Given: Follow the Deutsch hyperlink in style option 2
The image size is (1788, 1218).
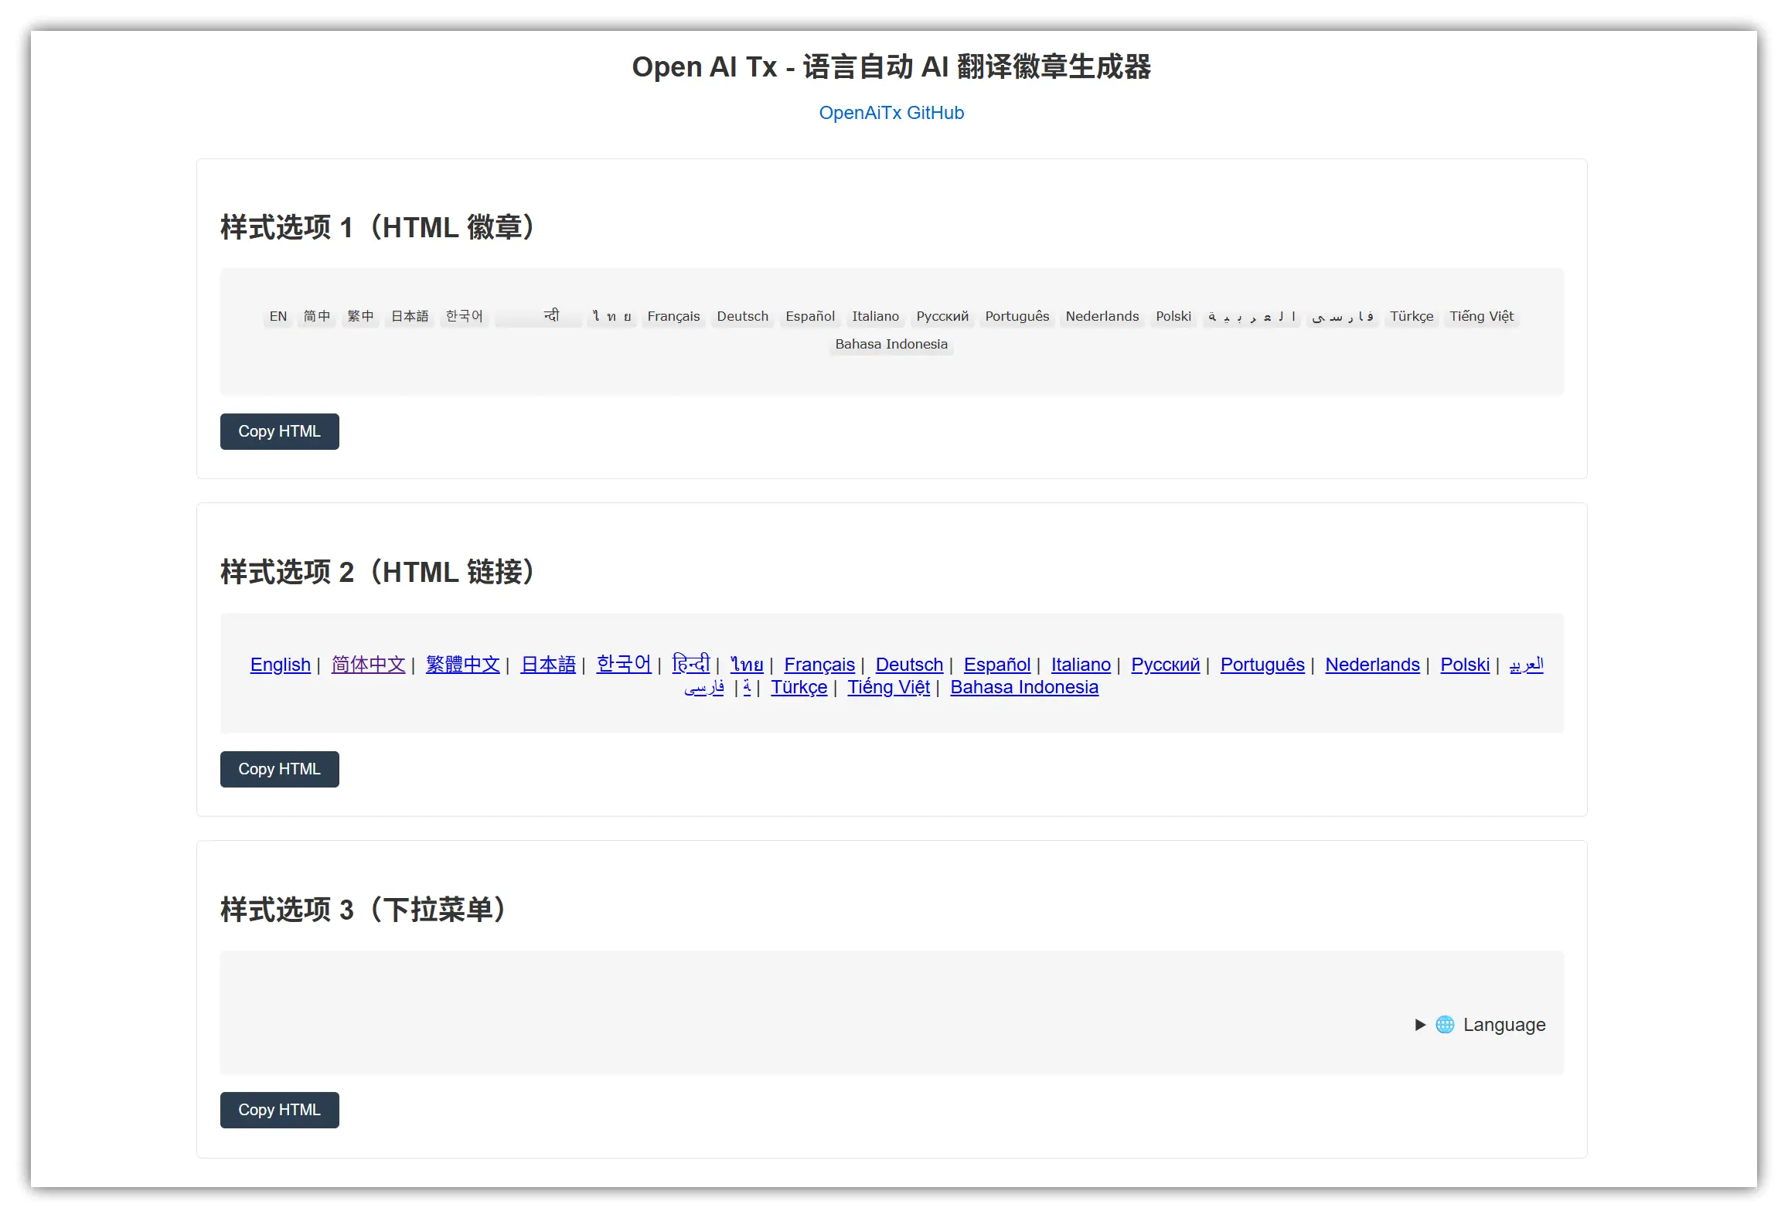Looking at the screenshot, I should tap(909, 665).
